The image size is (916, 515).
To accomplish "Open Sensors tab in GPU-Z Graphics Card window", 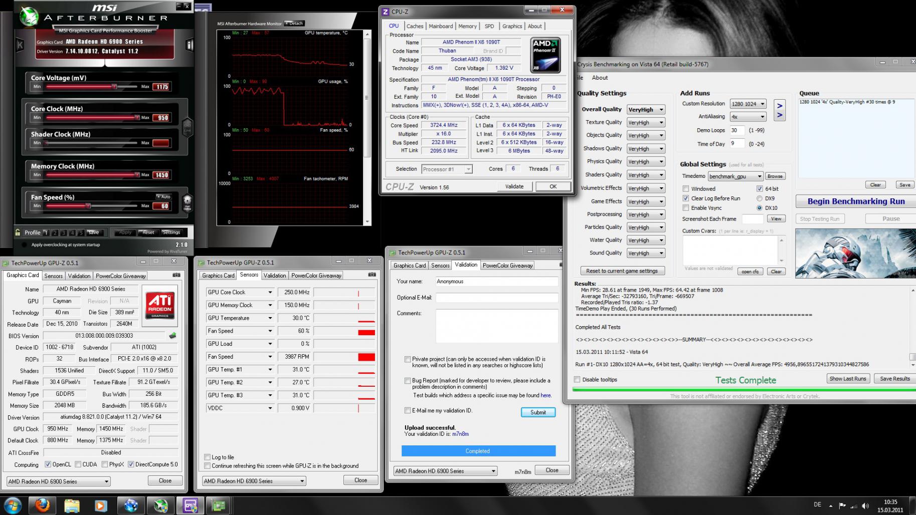I will pyautogui.click(x=53, y=276).
